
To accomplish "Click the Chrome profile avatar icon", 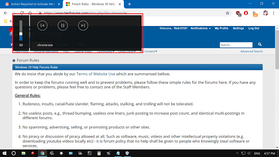I will click(x=265, y=13).
